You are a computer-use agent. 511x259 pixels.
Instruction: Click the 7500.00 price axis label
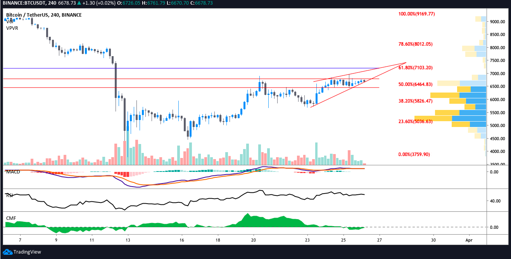pyautogui.click(x=497, y=60)
